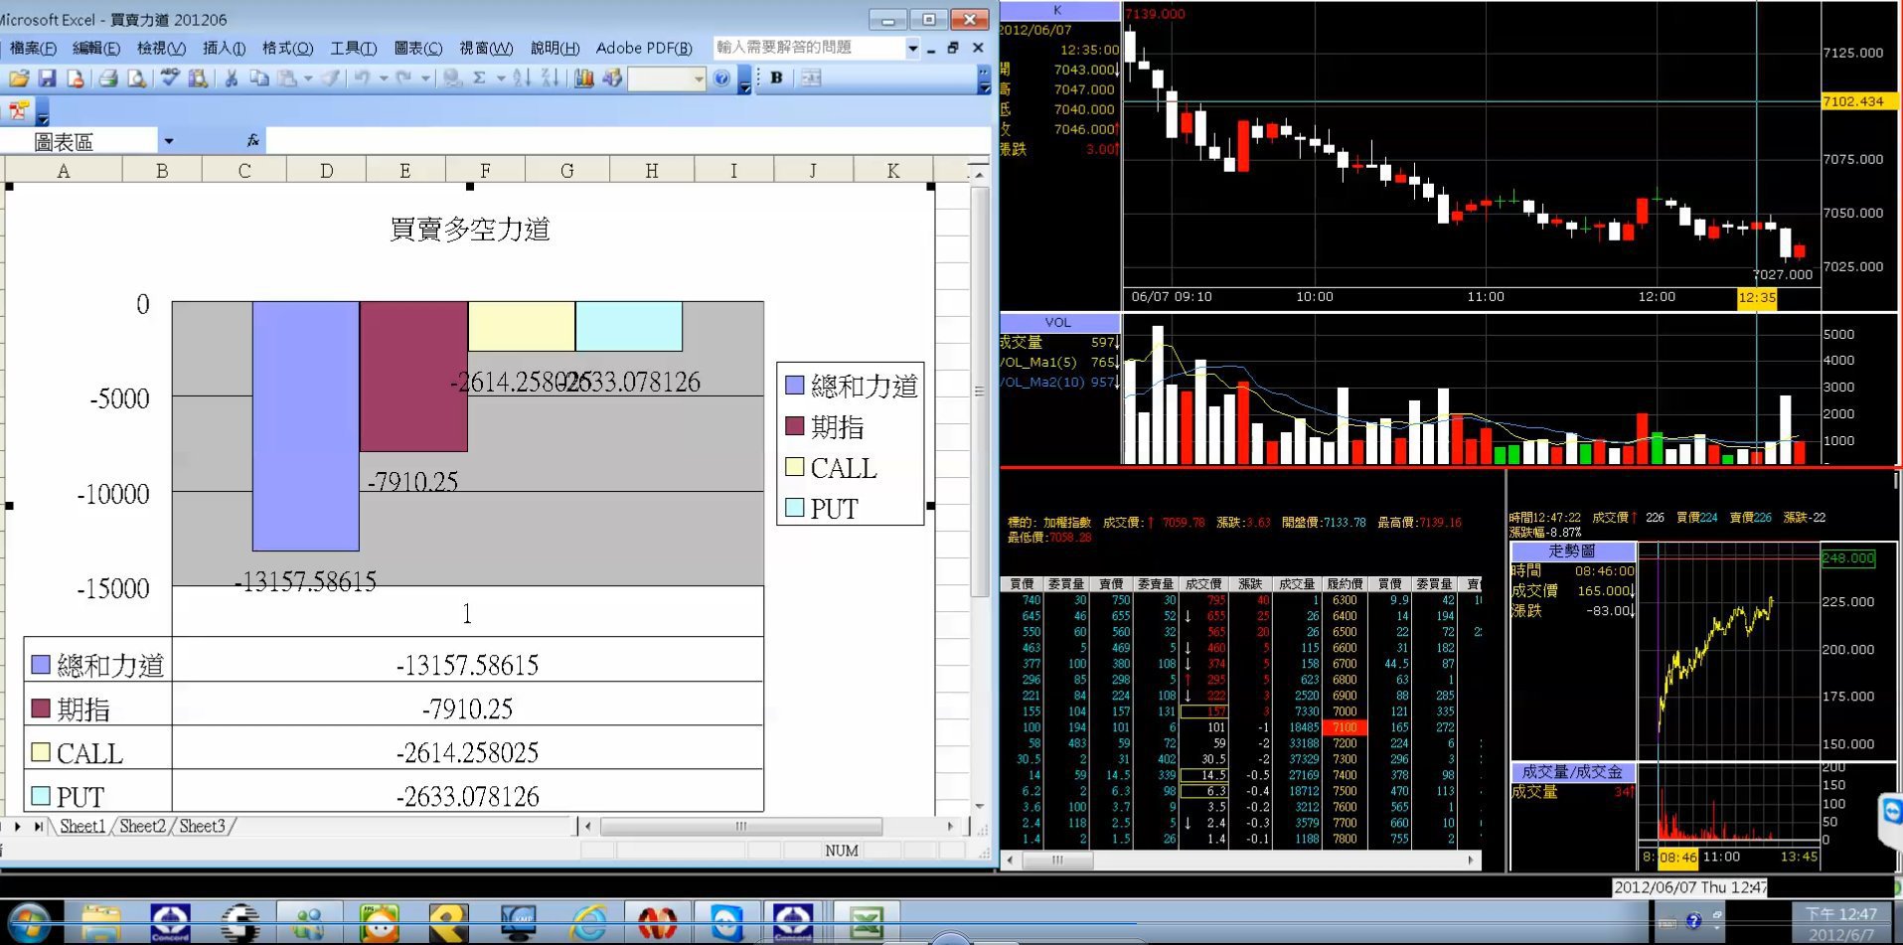Open the 圖表(C) Chart menu
The width and height of the screenshot is (1903, 945).
(418, 48)
